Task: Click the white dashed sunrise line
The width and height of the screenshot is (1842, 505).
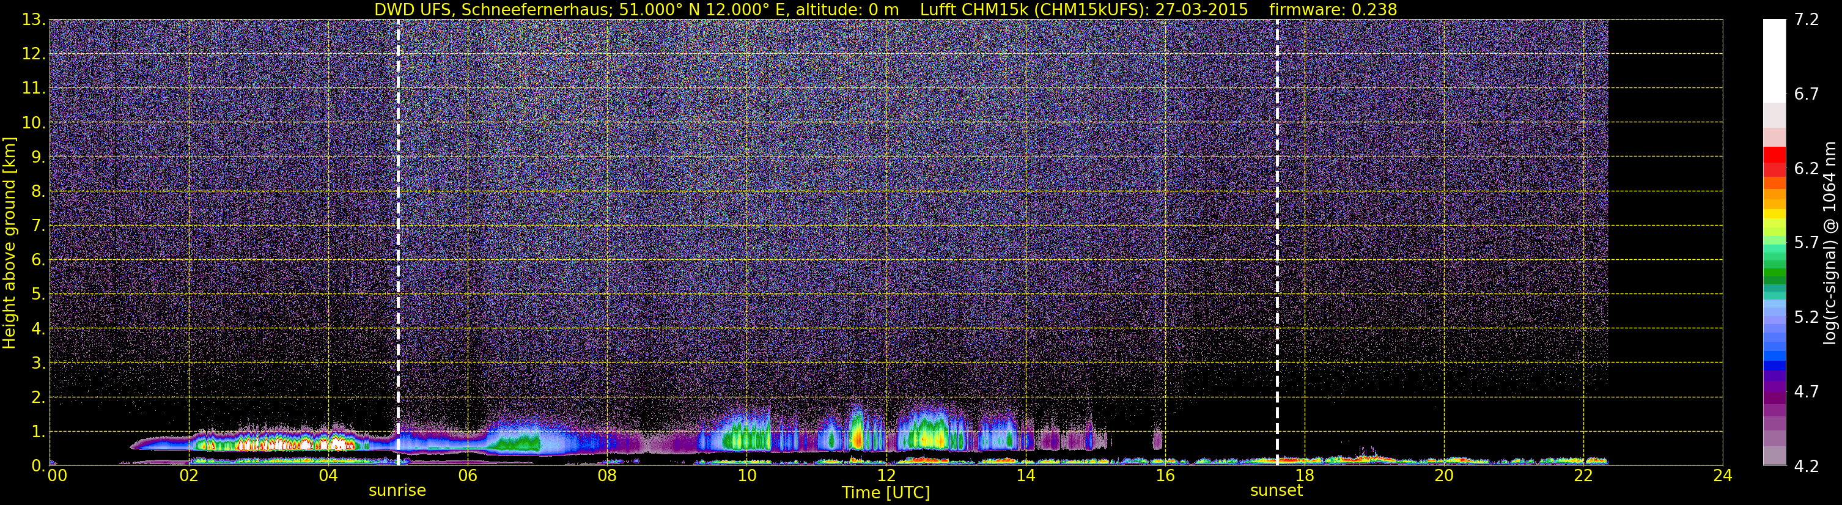Action: (398, 241)
